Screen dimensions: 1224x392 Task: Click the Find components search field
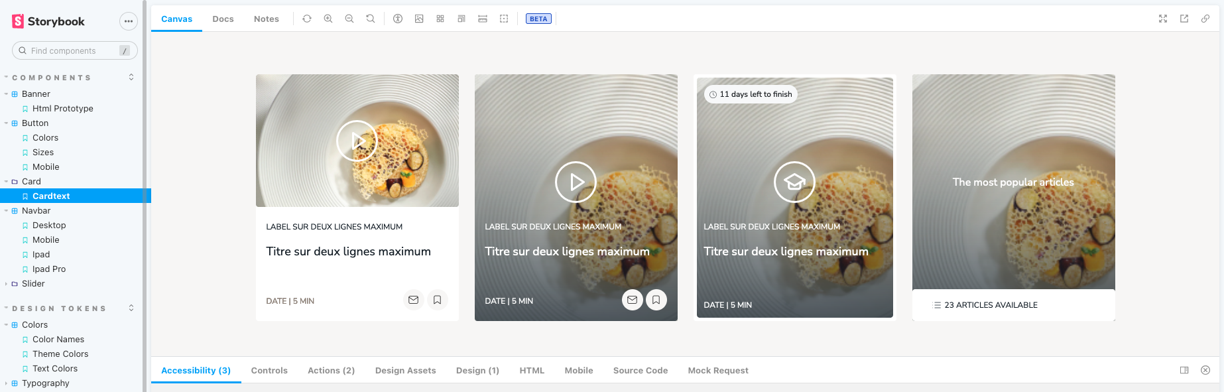pyautogui.click(x=70, y=50)
